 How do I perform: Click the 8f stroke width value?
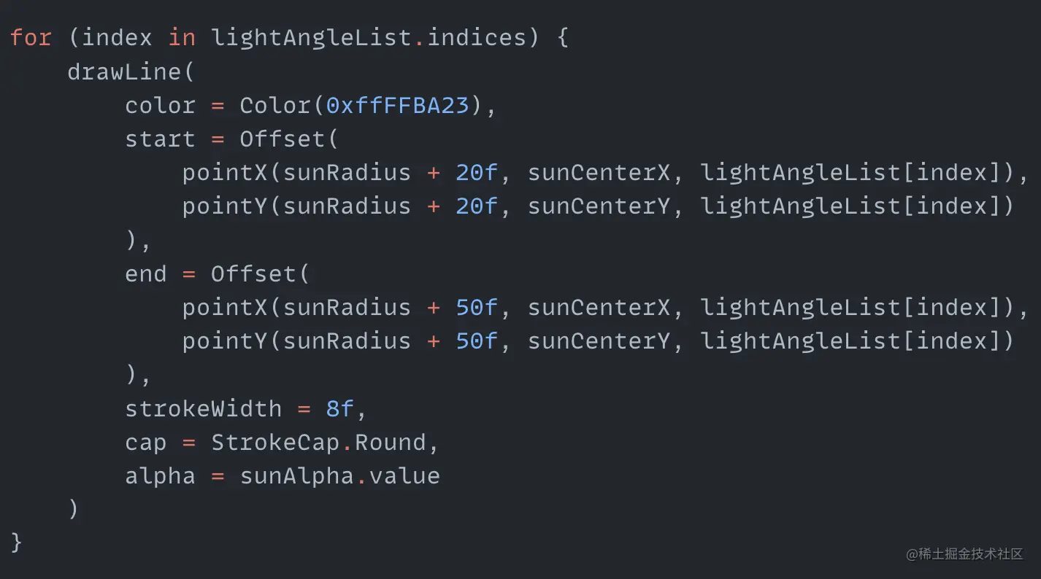339,409
